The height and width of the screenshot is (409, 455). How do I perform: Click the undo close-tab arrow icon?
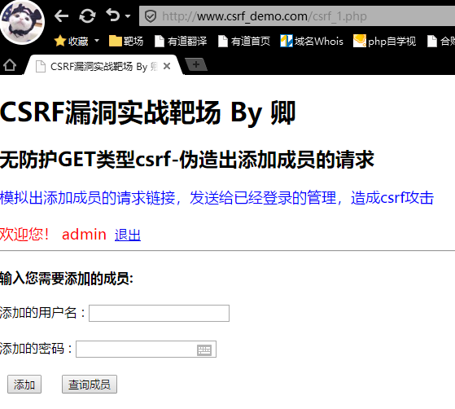click(x=113, y=15)
